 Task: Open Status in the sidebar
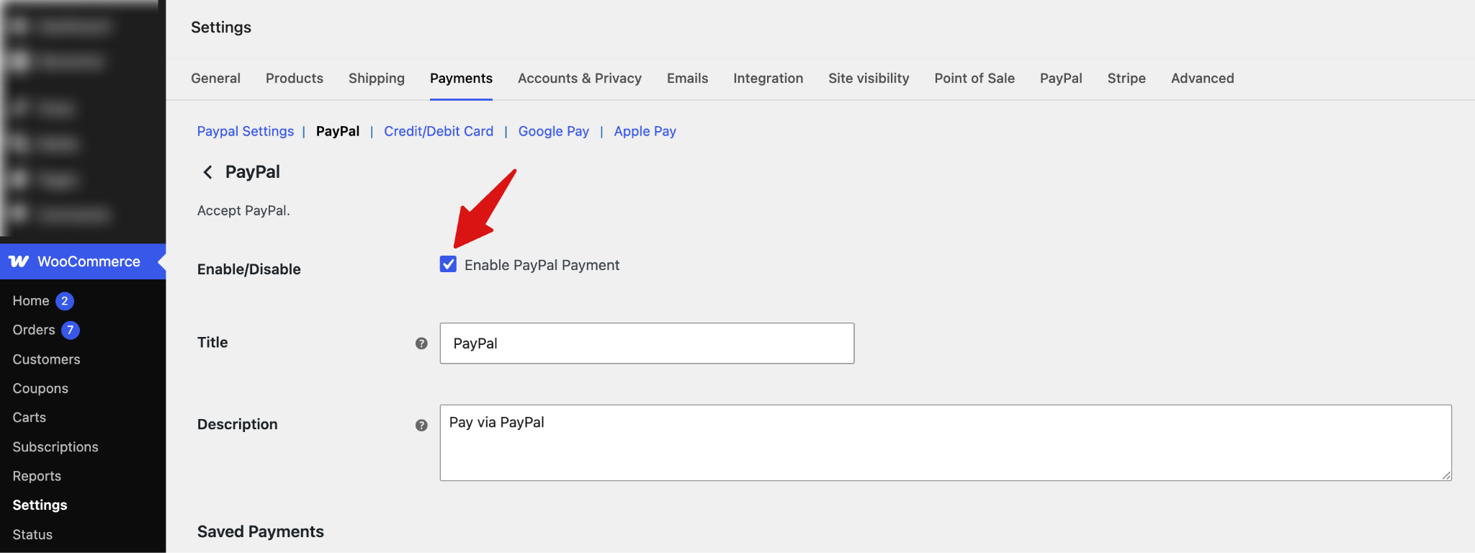coord(32,535)
